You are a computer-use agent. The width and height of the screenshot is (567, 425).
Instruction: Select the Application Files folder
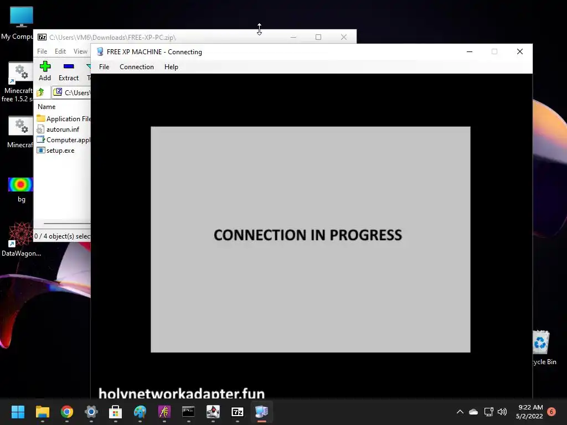[x=64, y=118]
